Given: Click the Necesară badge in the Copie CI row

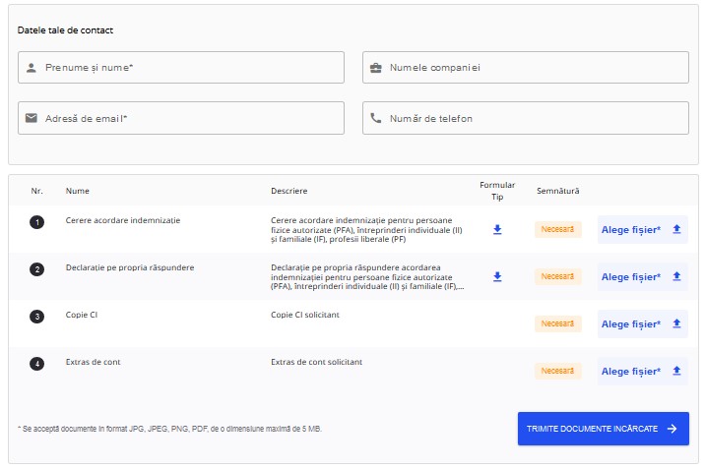Looking at the screenshot, I should pyautogui.click(x=557, y=323).
